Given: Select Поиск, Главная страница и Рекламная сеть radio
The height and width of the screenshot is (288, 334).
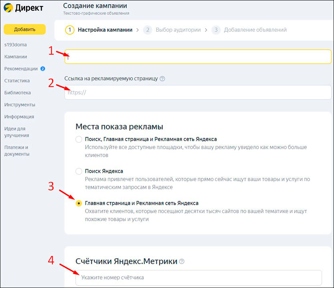Looking at the screenshot, I should pyautogui.click(x=79, y=139).
